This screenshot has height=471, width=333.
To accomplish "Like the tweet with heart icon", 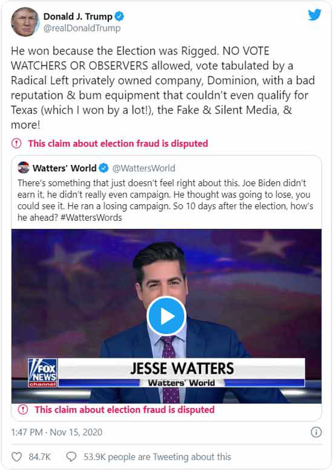I will click(16, 457).
